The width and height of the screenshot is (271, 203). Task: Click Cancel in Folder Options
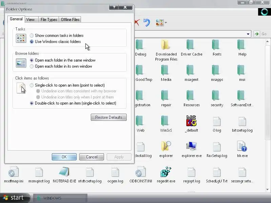(91, 157)
